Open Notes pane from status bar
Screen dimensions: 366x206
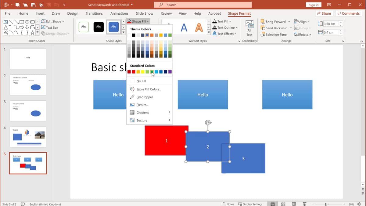click(228, 204)
